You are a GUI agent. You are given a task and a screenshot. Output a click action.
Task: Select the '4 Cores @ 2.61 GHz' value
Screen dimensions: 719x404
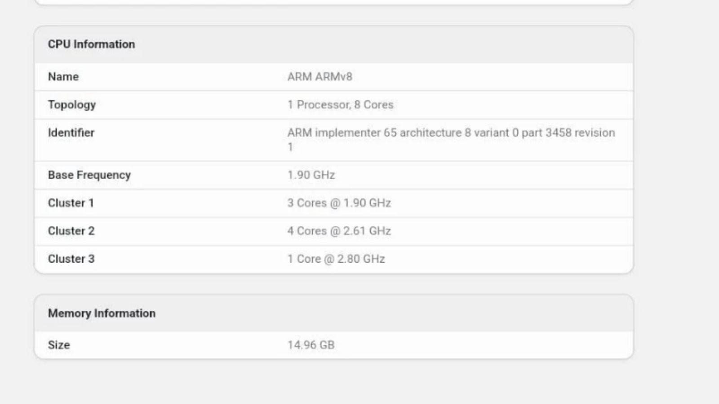(339, 231)
